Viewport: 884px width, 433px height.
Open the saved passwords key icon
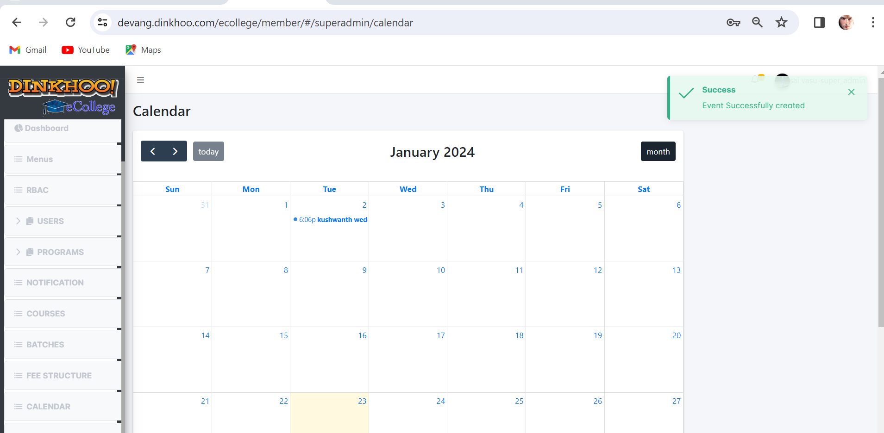pos(733,22)
